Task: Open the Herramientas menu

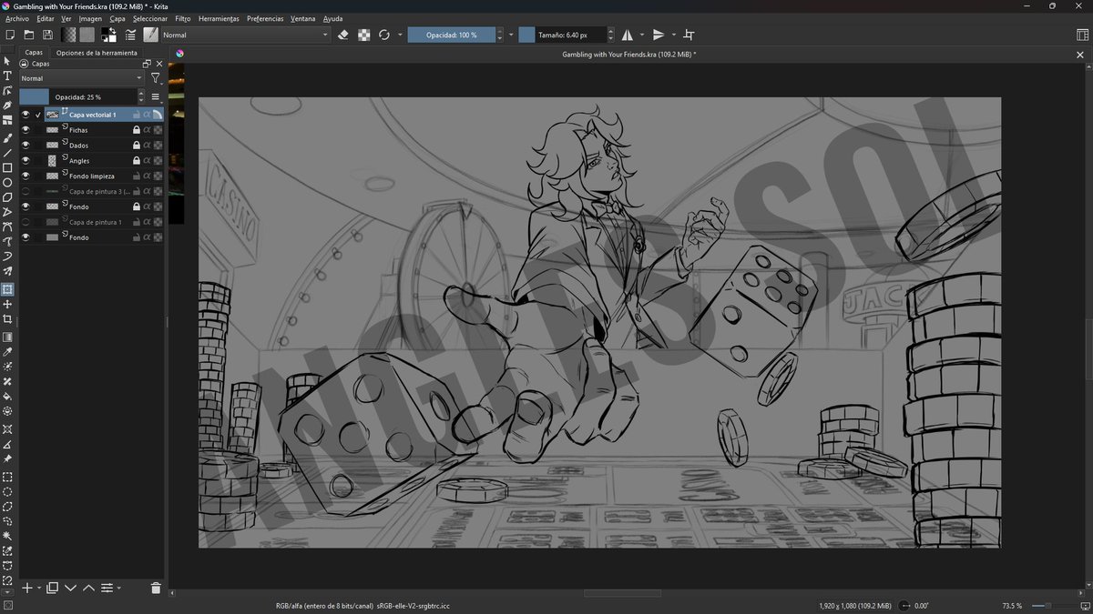Action: 219,18
